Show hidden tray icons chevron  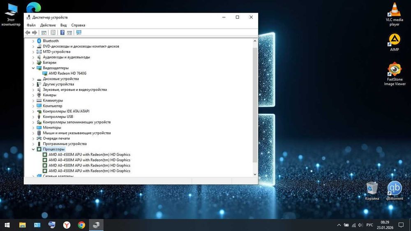tap(339, 225)
